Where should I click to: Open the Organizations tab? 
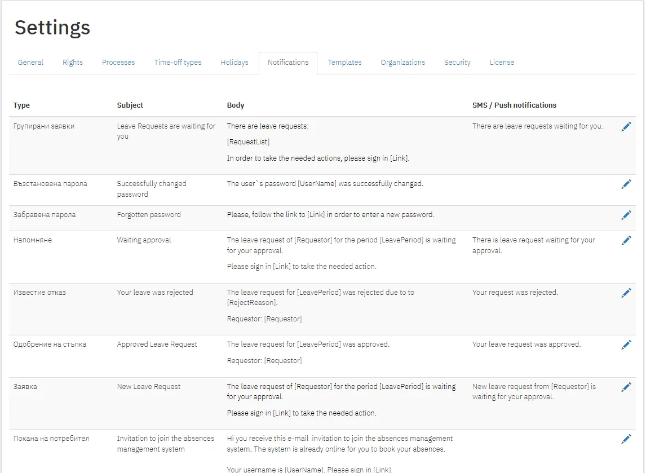(x=402, y=63)
